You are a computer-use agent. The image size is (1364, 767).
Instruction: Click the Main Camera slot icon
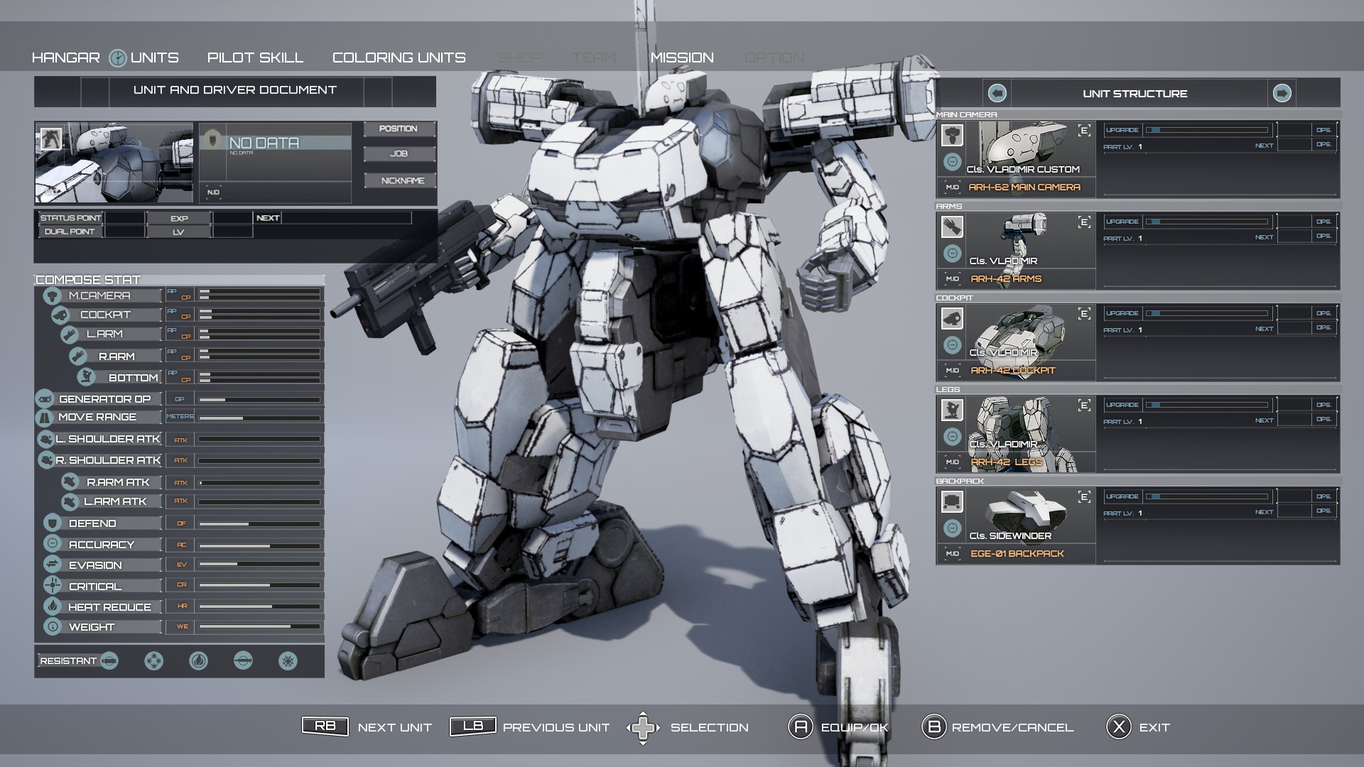coord(952,135)
